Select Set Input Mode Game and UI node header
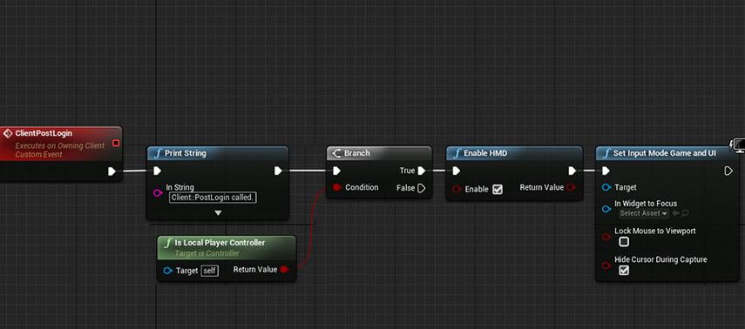Screen dimensions: 745x329 tap(667, 153)
